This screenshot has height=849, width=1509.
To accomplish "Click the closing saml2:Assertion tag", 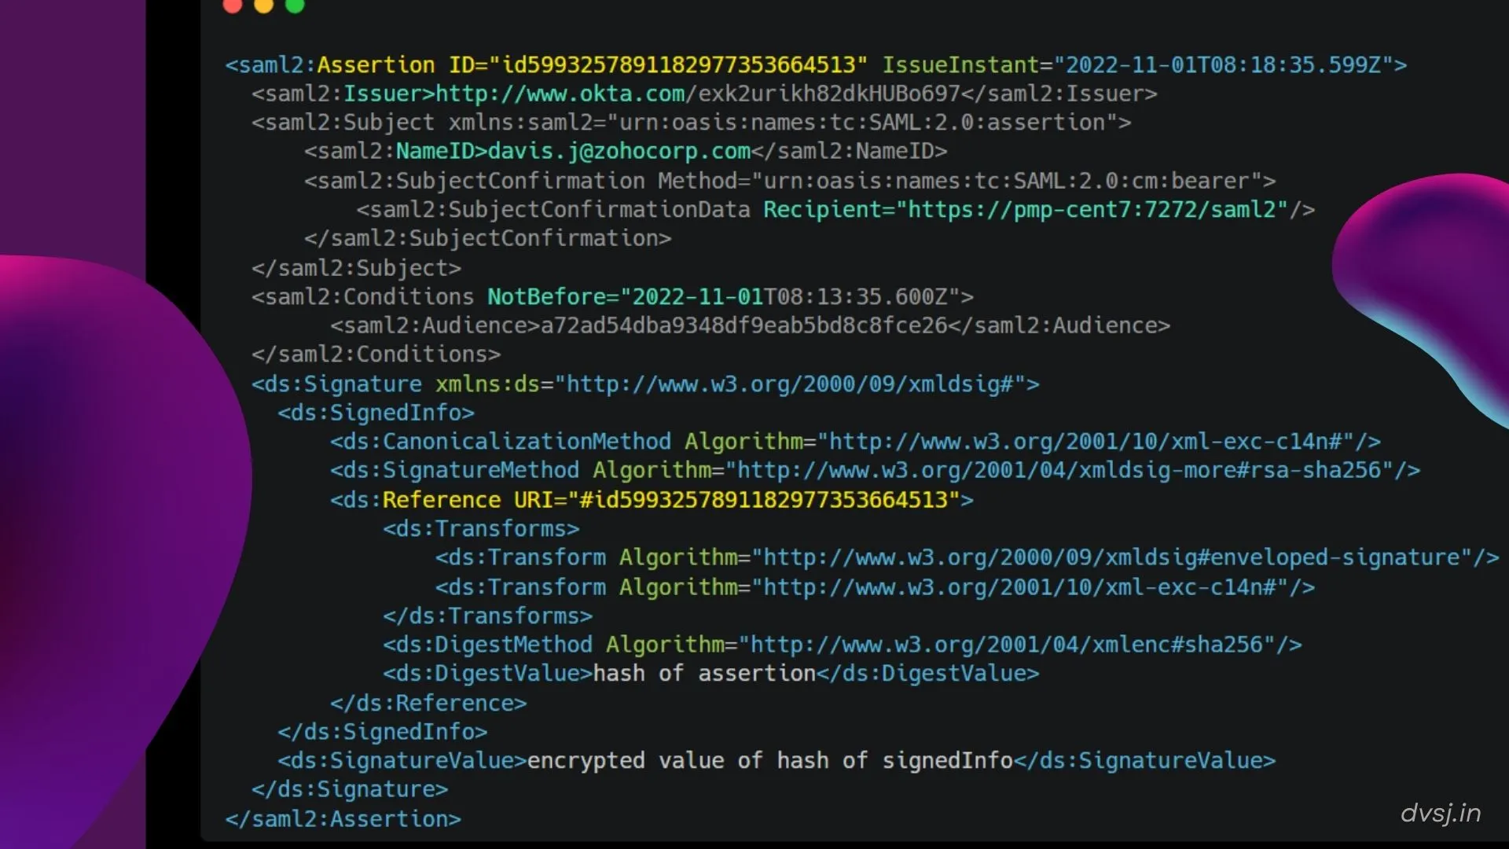I will pyautogui.click(x=343, y=818).
